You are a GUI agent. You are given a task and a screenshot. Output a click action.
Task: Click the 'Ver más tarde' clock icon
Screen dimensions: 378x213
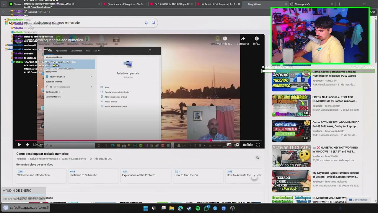(225, 39)
